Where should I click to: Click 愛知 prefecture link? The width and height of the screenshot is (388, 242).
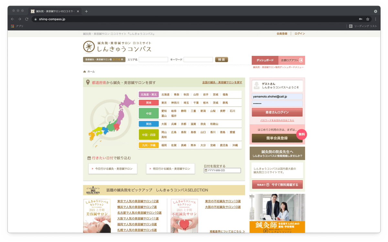164,111
